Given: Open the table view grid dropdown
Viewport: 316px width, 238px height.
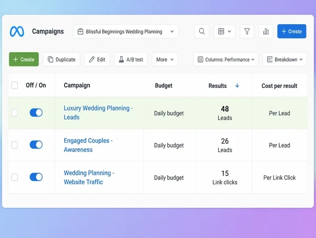Looking at the screenshot, I should pos(224,31).
